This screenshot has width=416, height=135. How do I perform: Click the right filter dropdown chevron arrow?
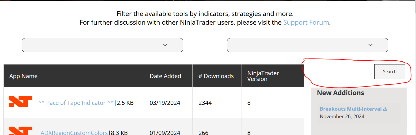coord(370,45)
